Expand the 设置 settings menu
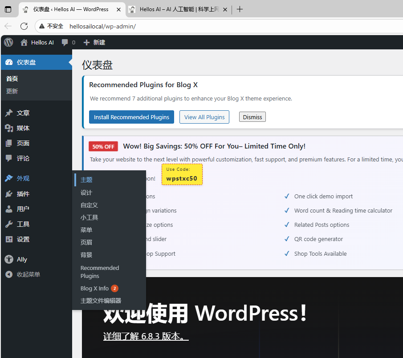This screenshot has width=403, height=358. click(x=23, y=239)
